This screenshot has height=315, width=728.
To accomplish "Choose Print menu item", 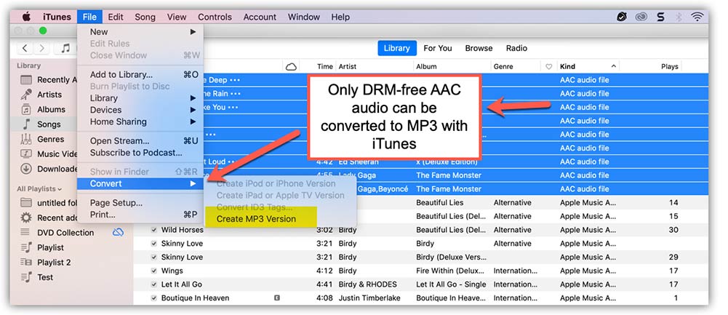I will pyautogui.click(x=140, y=215).
